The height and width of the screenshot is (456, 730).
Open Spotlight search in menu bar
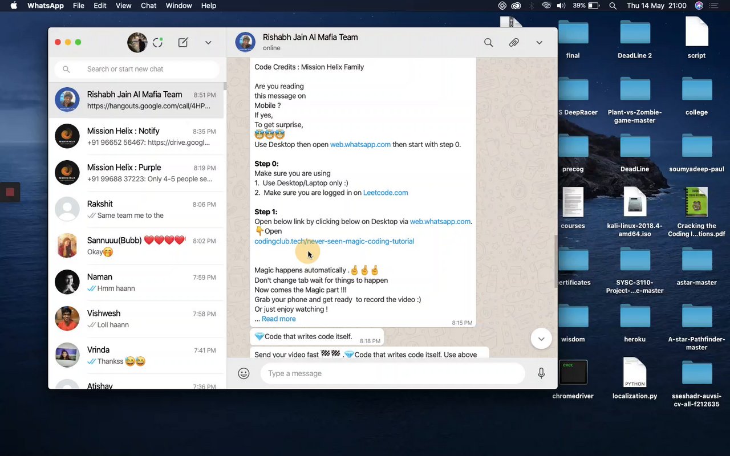tap(613, 6)
